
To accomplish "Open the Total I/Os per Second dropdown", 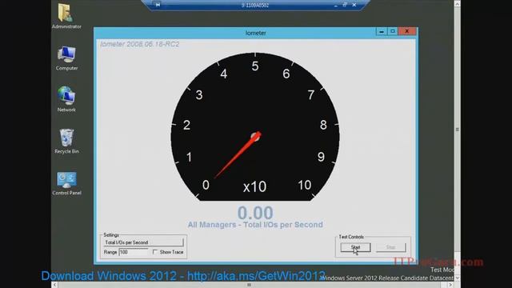I will (143, 242).
